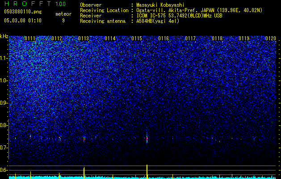Screen dimensions: 281x179
Task: Click the 0117 time marker
Action: (x=190, y=38)
